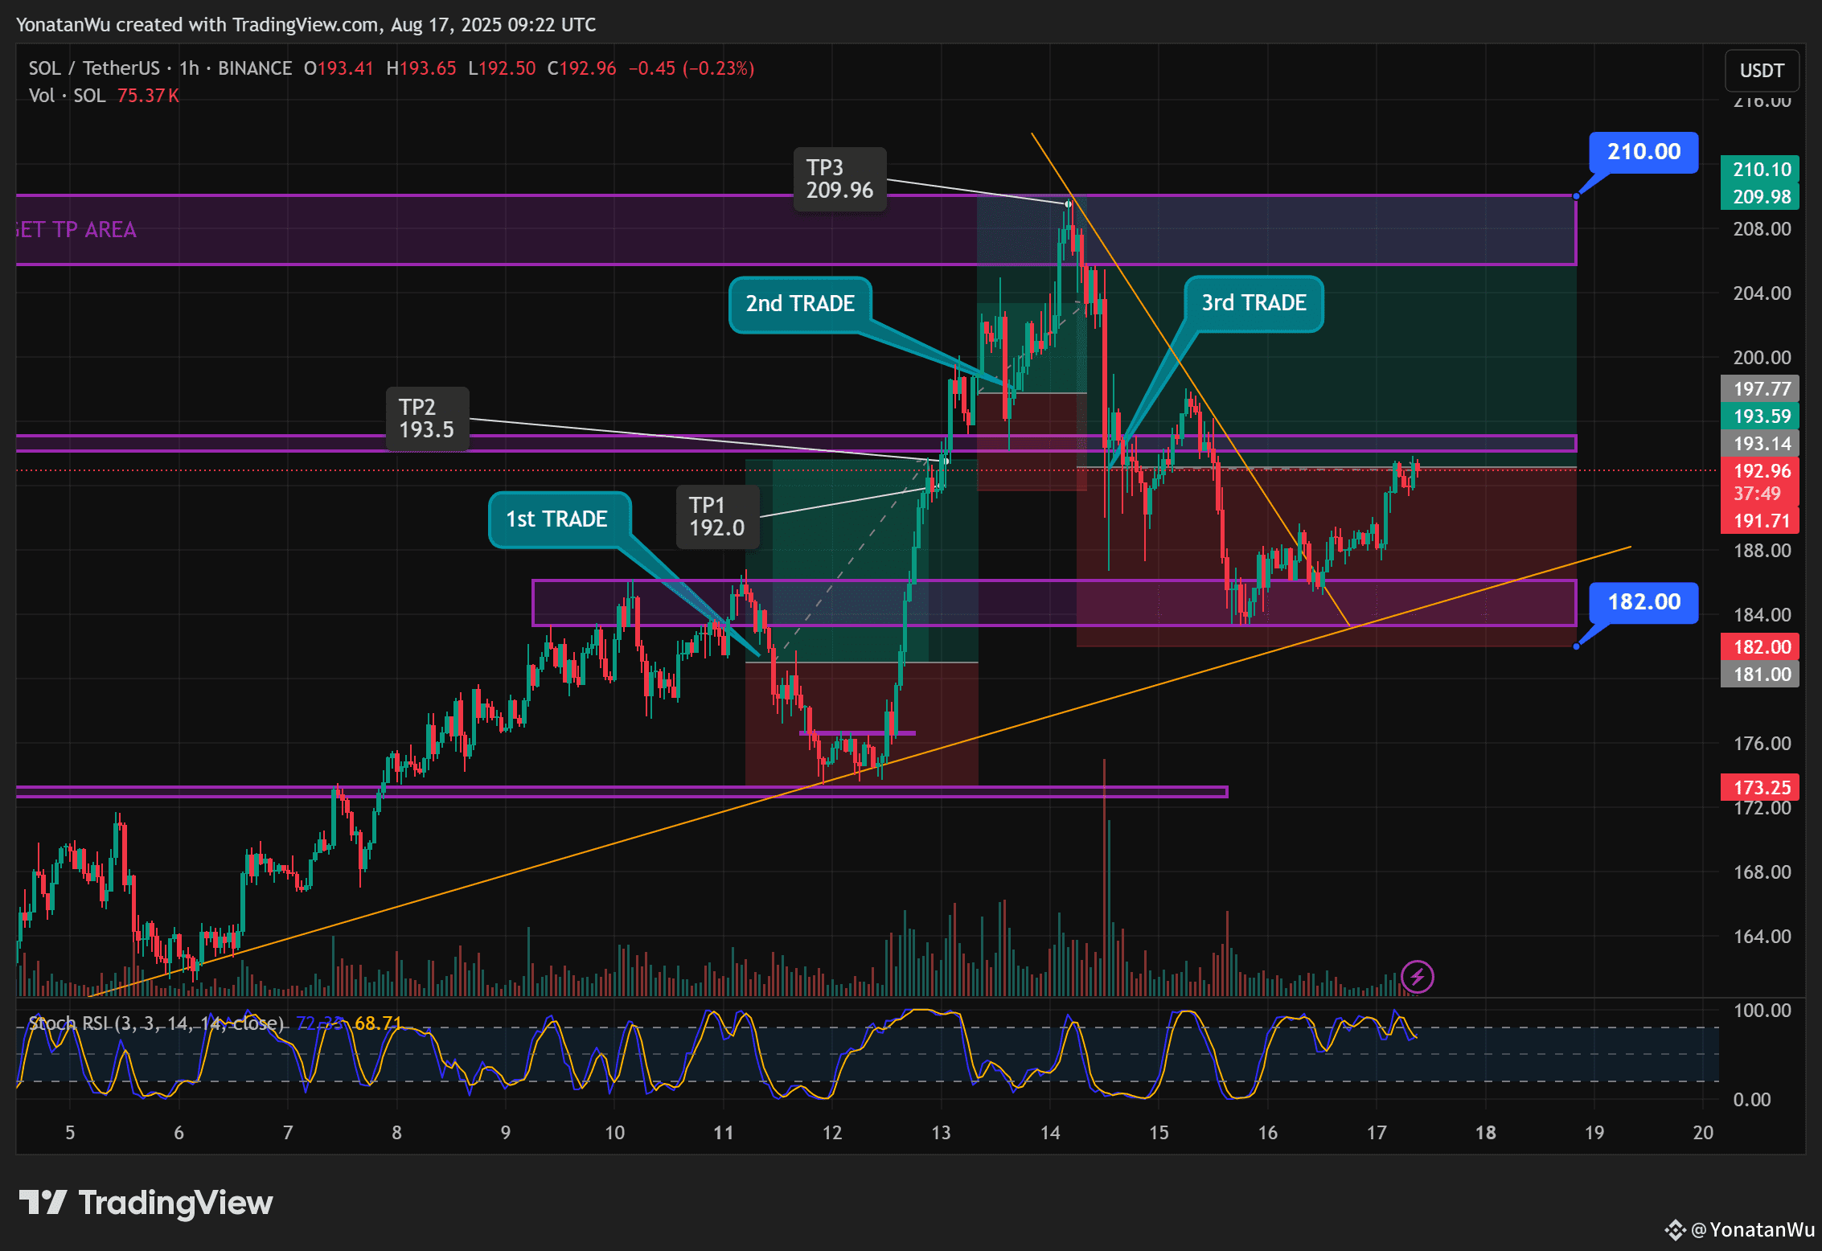Open the USDT currency button

[x=1762, y=71]
